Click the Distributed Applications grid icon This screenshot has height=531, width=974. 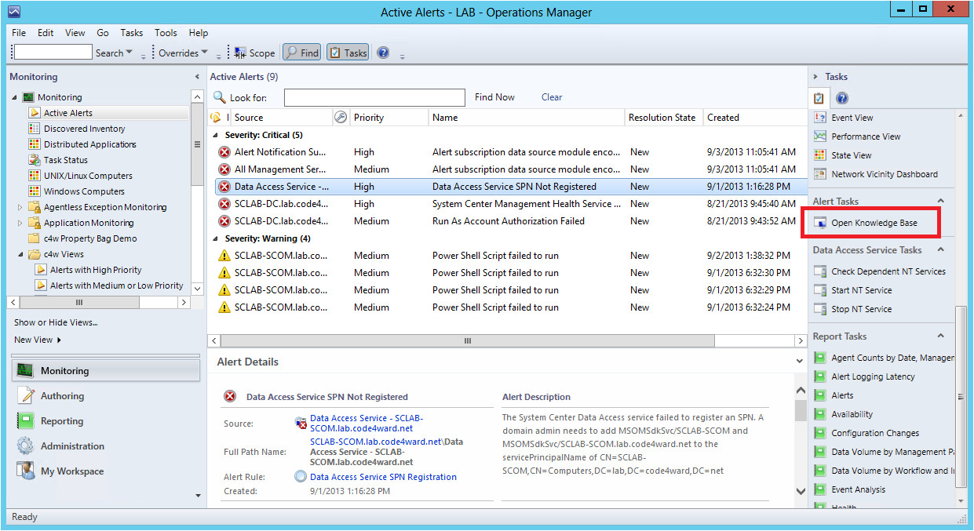[x=35, y=144]
